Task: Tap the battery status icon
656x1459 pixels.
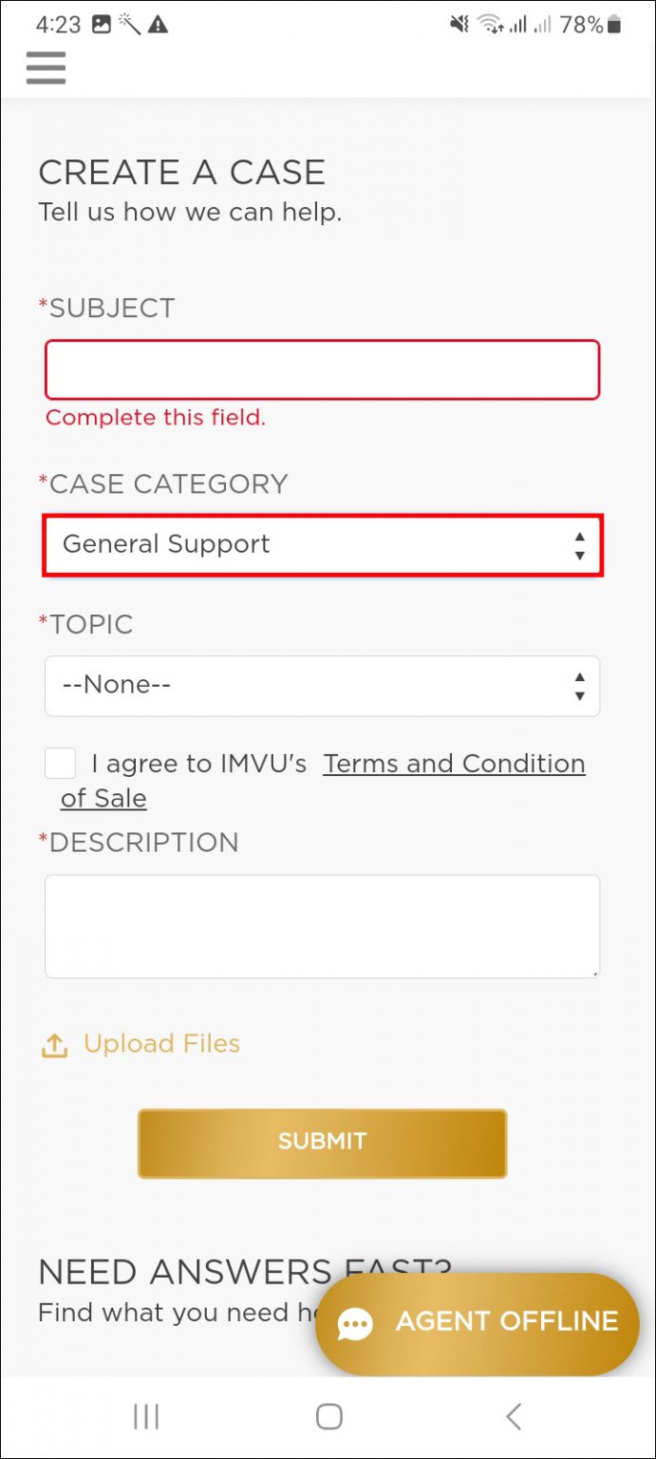Action: click(x=615, y=26)
